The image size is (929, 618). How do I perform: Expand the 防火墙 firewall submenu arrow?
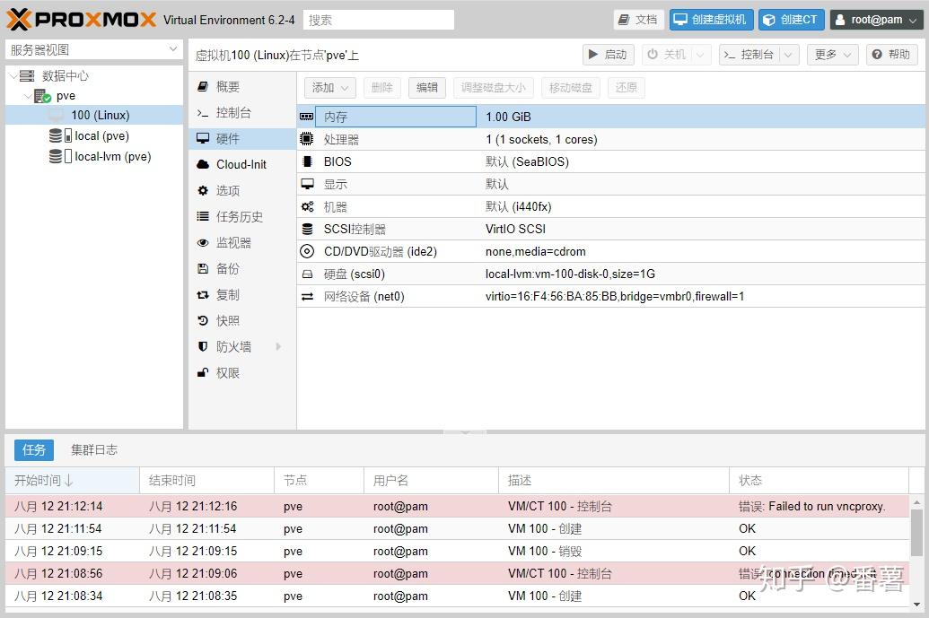coord(278,347)
